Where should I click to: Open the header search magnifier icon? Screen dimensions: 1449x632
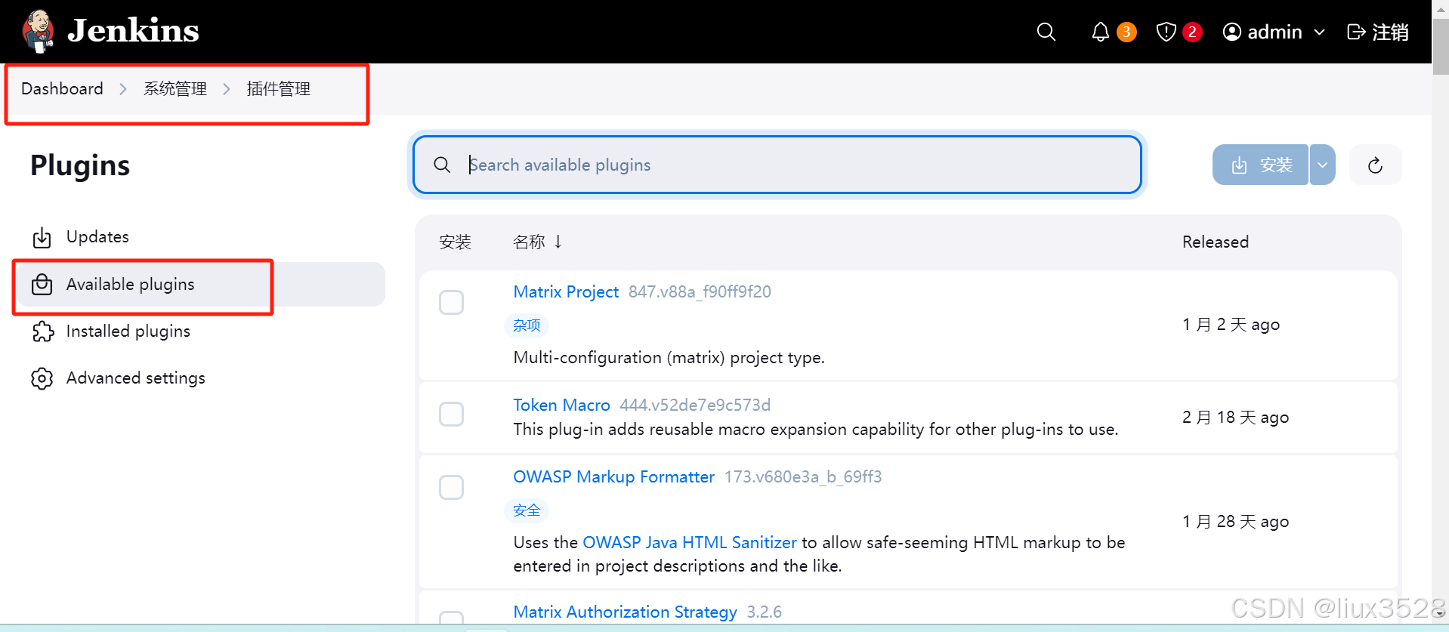[1046, 32]
